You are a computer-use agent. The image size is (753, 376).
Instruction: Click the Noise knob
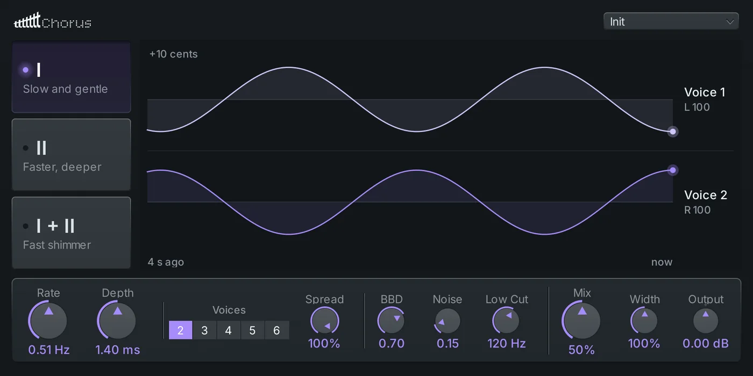click(x=447, y=321)
